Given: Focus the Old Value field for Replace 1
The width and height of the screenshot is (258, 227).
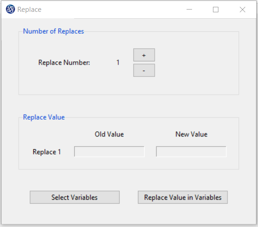Looking at the screenshot, I should click(x=109, y=151).
